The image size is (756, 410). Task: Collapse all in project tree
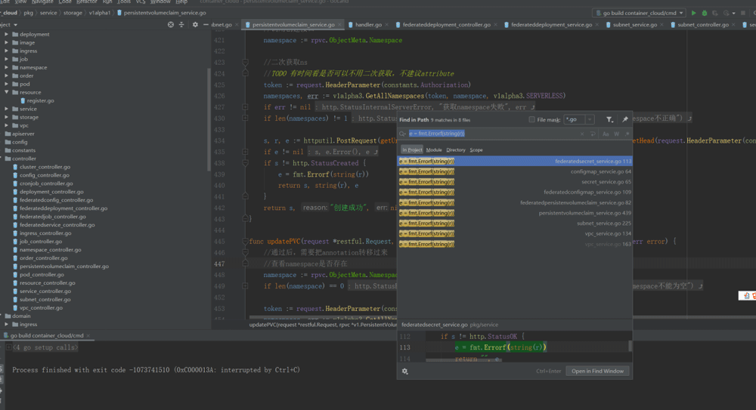181,24
